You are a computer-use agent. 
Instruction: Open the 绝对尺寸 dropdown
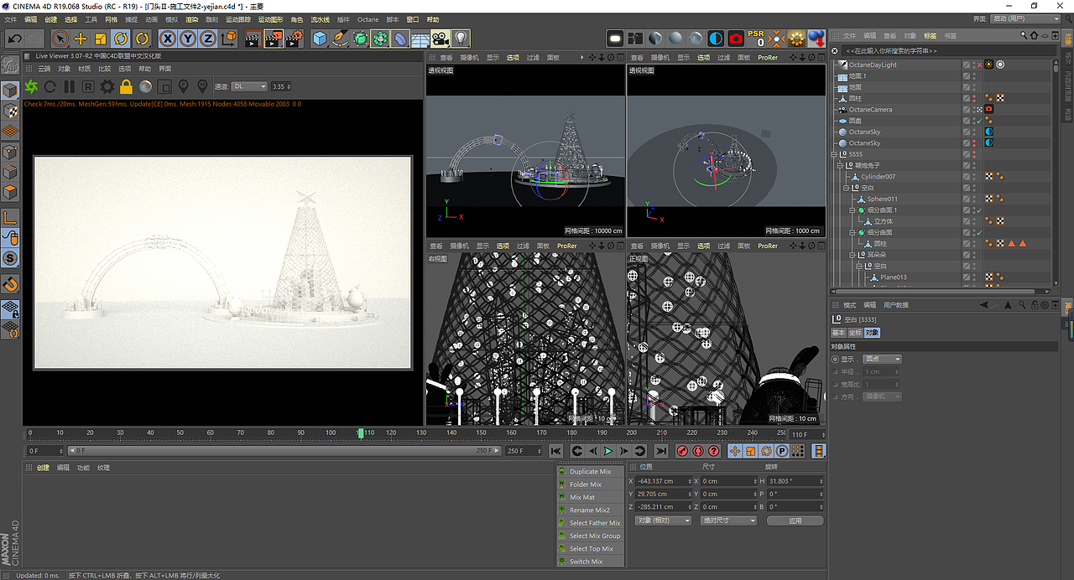point(728,520)
